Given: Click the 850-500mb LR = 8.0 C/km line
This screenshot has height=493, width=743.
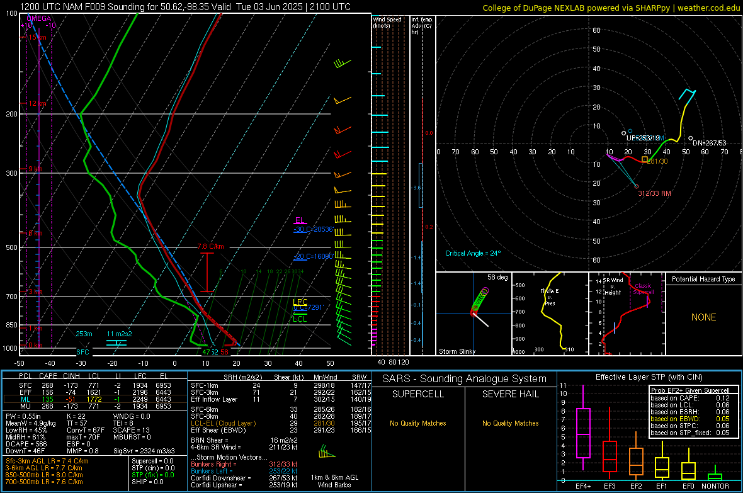Looking at the screenshot, I should pyautogui.click(x=44, y=475).
